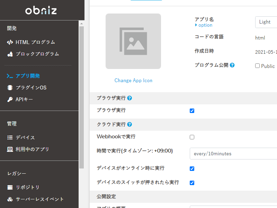
Task: Click the APIキー key icon
Action: tap(10, 99)
